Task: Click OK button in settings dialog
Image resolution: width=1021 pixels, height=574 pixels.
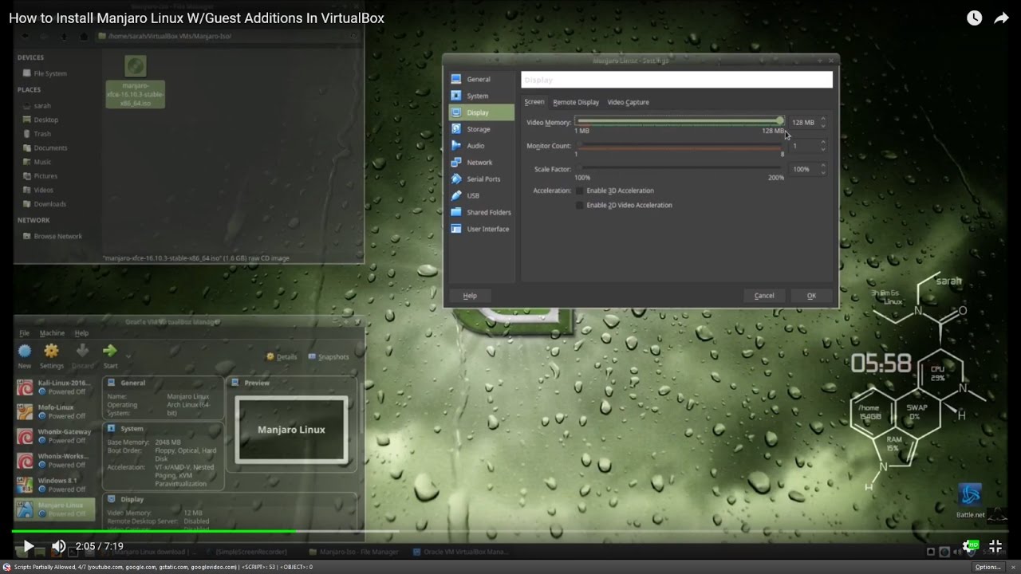Action: tap(811, 296)
